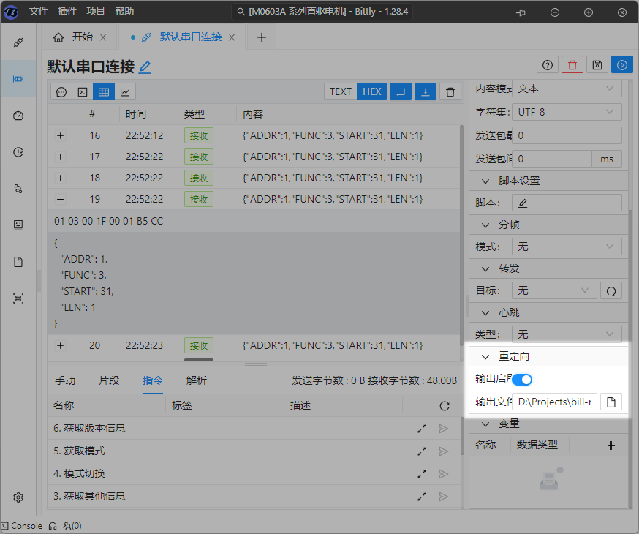
Task: Edit the connection name with the pencil icon
Action: 145,67
